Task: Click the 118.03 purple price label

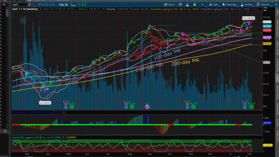Action: [x=267, y=37]
